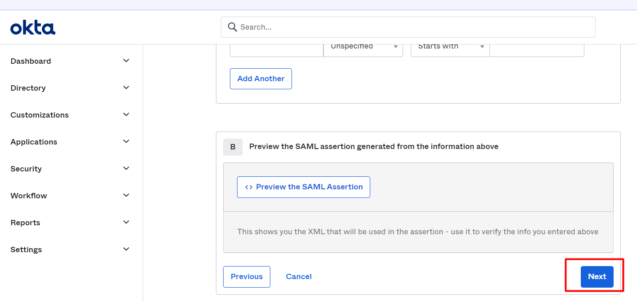Image resolution: width=637 pixels, height=302 pixels.
Task: Open the Unspecified name format dropdown
Action: [x=363, y=47]
